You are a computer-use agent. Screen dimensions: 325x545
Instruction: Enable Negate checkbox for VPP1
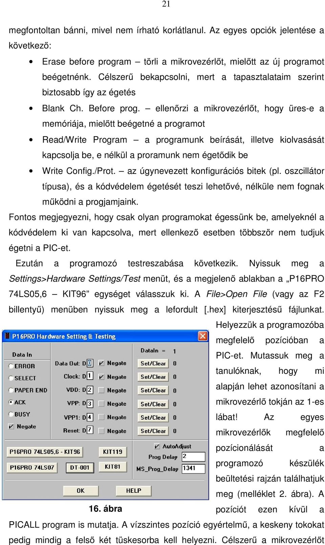click(x=101, y=417)
